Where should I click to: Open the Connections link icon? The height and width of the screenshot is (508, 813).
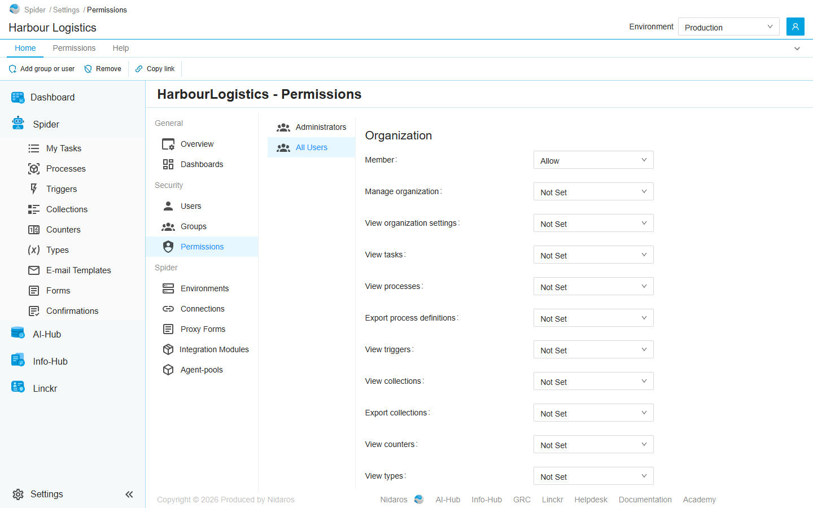pyautogui.click(x=168, y=309)
